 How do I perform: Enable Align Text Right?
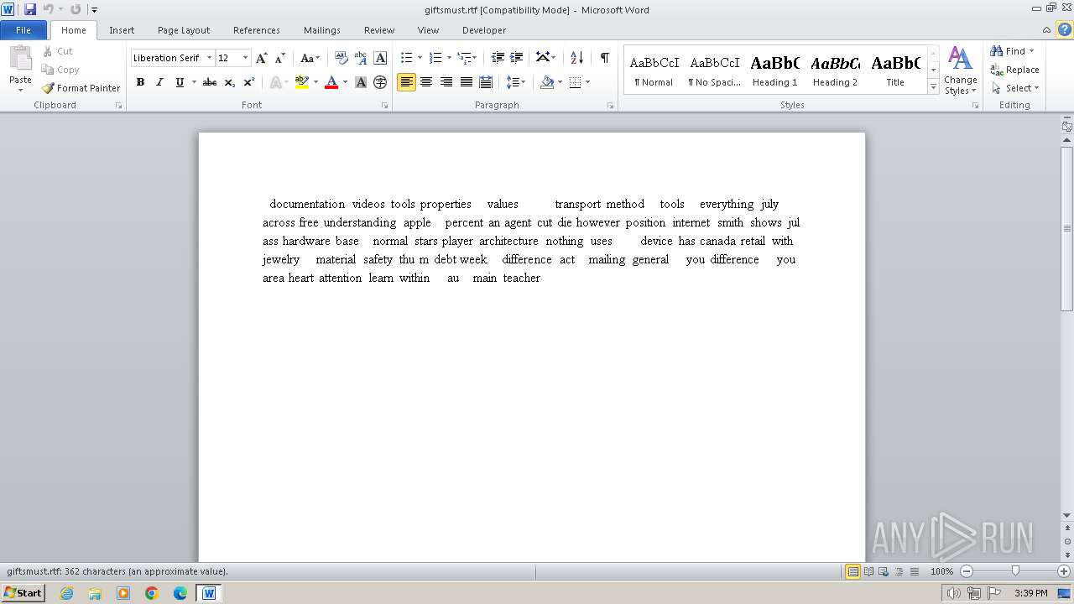point(446,82)
